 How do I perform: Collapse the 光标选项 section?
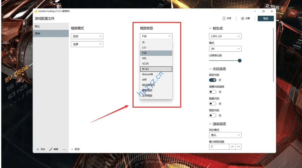click(210, 69)
